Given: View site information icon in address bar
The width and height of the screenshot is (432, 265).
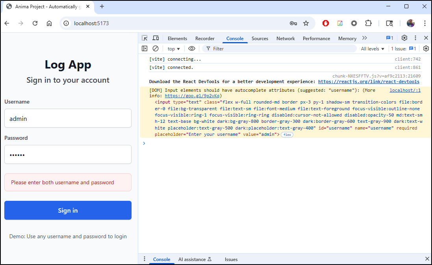Looking at the screenshot, I should pos(66,23).
